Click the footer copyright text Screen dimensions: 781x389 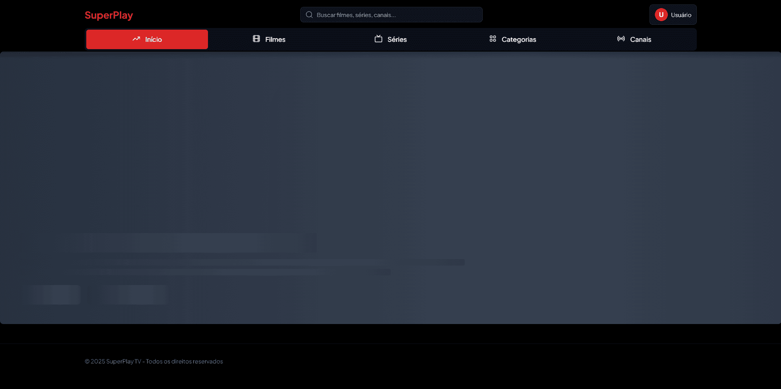click(x=154, y=361)
